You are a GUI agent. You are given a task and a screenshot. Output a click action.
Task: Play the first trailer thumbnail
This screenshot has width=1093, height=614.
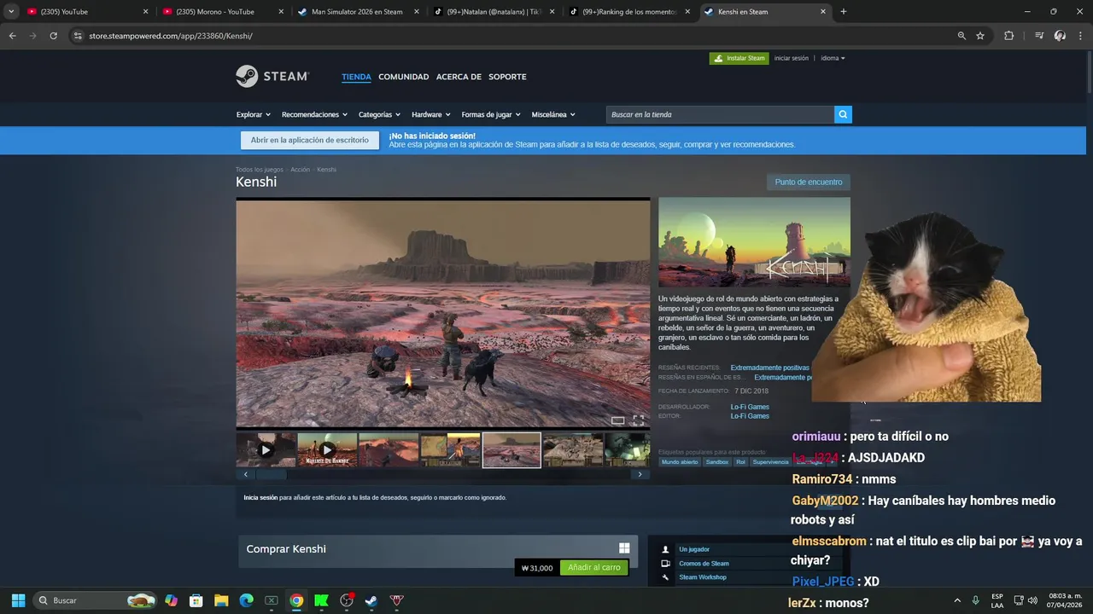point(266,449)
